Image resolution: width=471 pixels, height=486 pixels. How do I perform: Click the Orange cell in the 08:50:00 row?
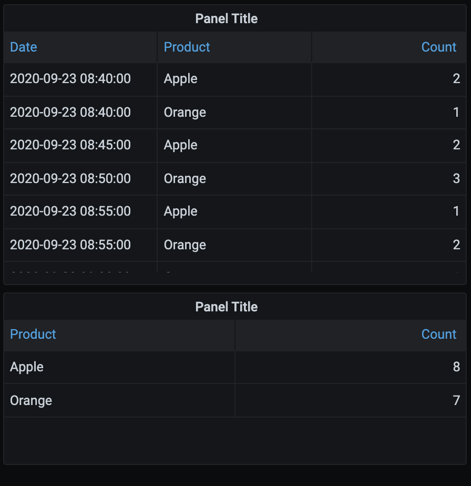click(185, 179)
